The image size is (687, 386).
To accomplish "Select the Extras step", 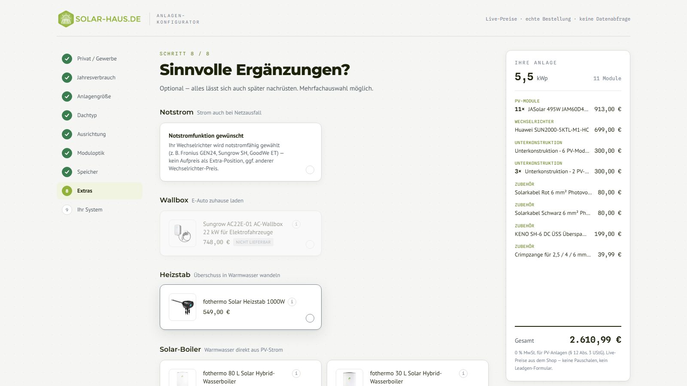I will pos(100,191).
